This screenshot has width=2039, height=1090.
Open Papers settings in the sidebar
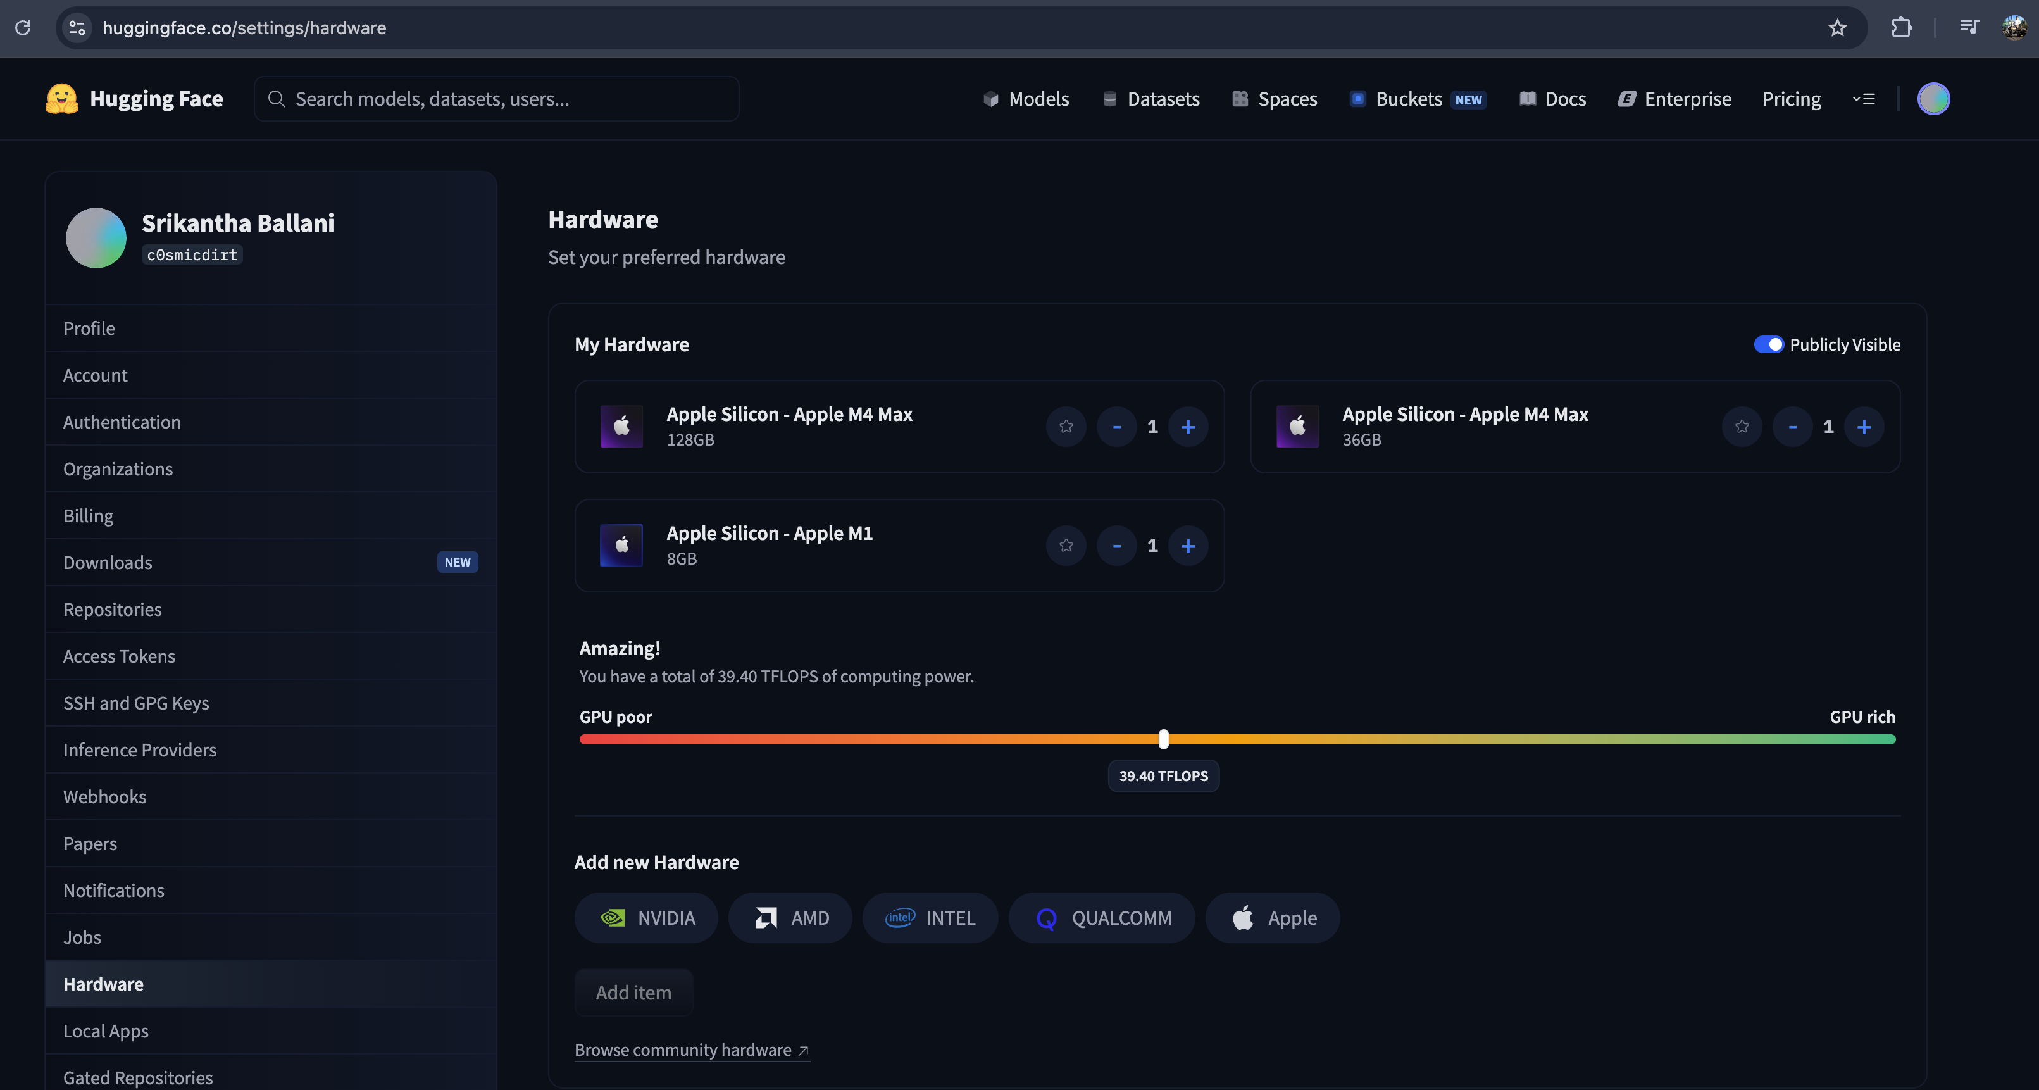click(271, 843)
